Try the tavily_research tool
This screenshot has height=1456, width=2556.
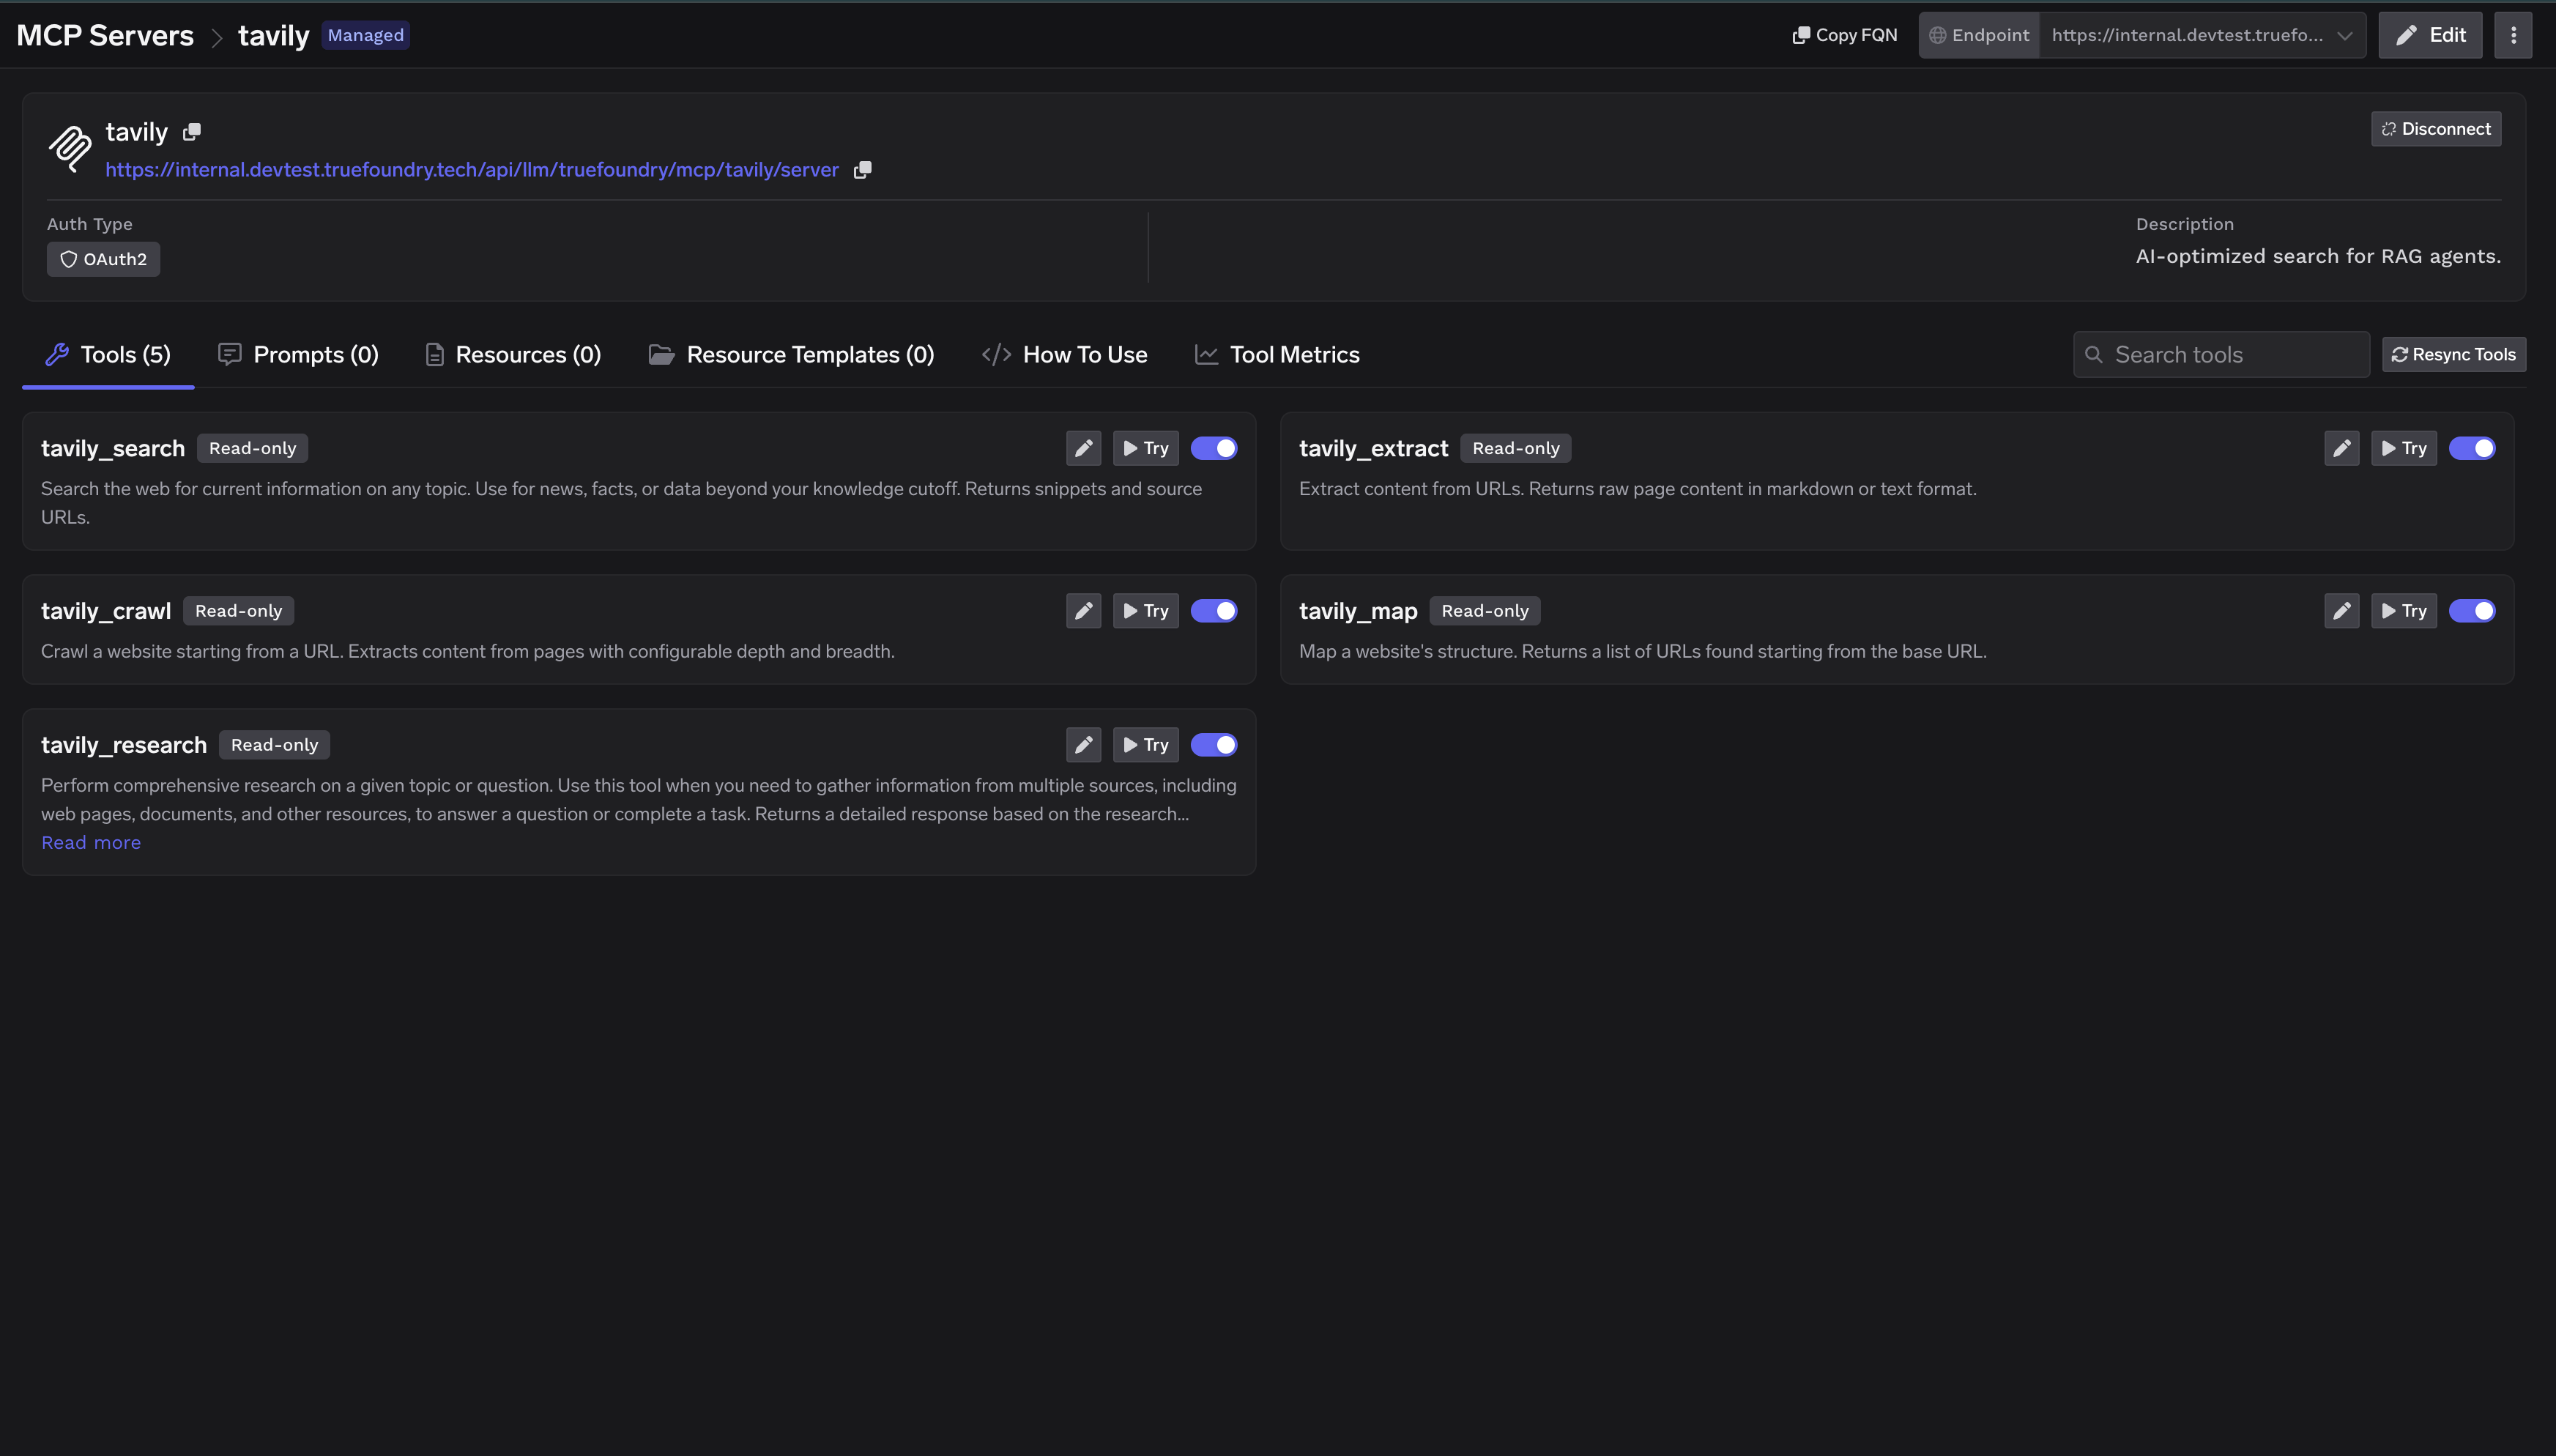[x=1146, y=745]
